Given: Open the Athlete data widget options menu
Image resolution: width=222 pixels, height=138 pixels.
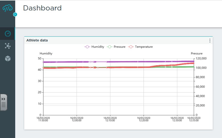Looking at the screenshot, I should coord(210,41).
